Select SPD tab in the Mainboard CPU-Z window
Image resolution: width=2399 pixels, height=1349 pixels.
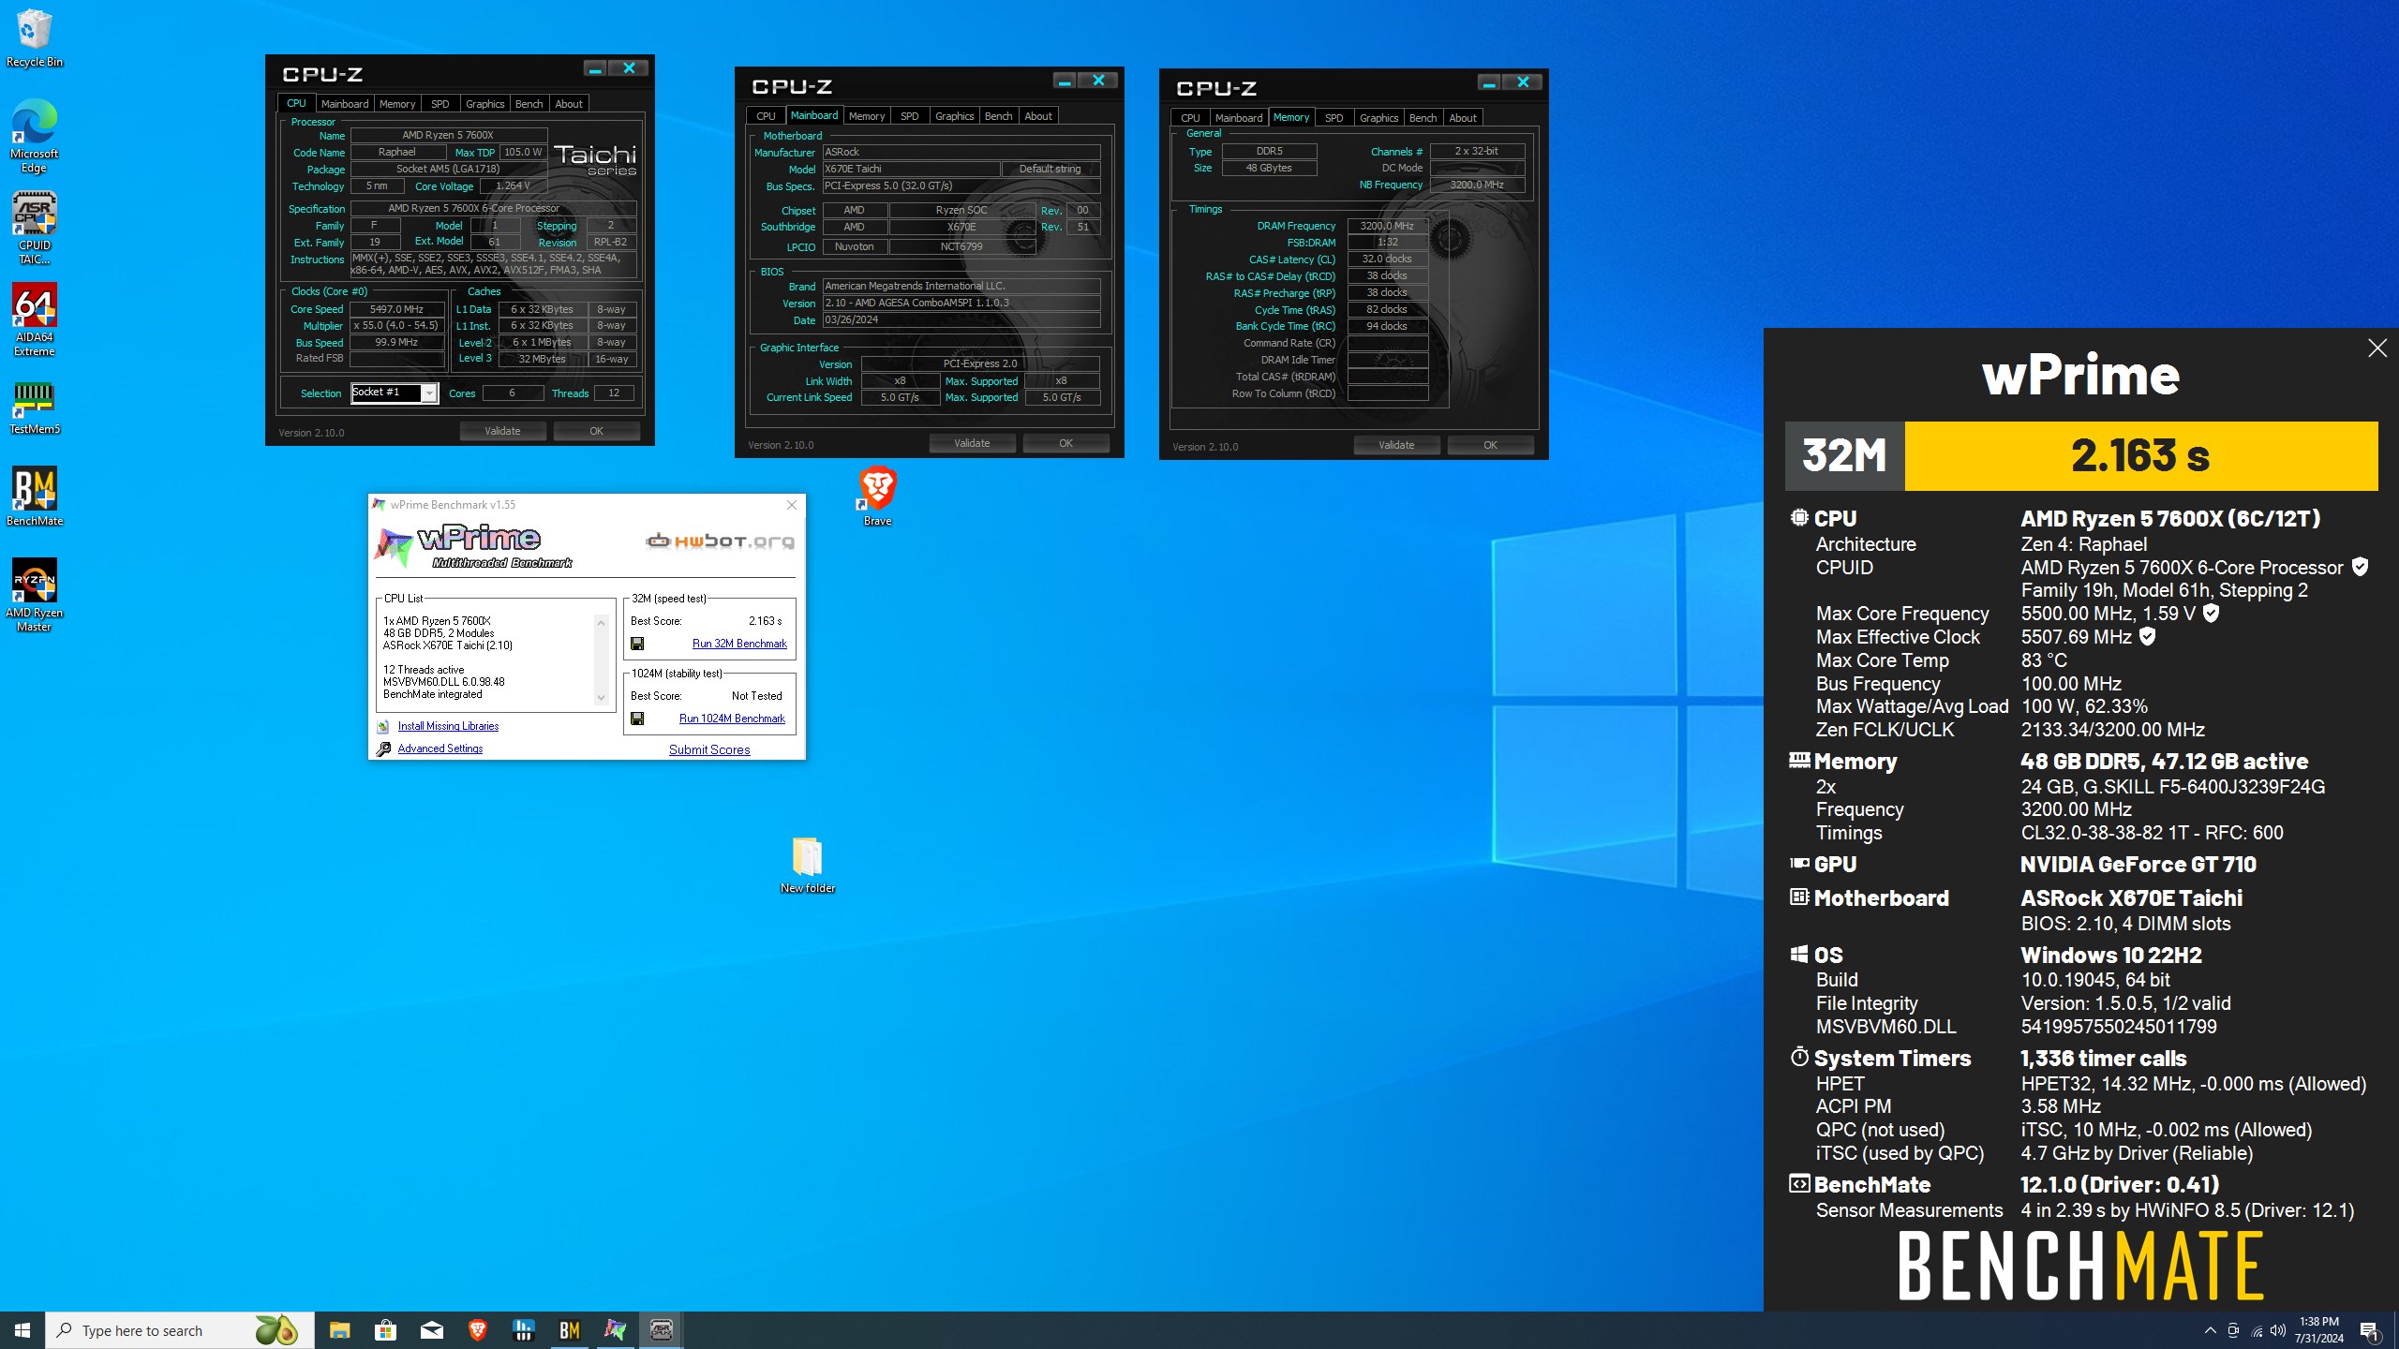tap(910, 116)
